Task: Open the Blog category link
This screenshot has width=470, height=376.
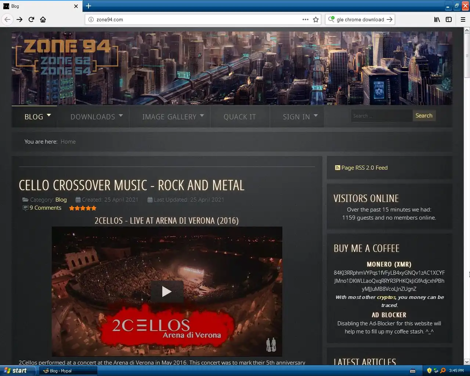Action: pyautogui.click(x=61, y=200)
